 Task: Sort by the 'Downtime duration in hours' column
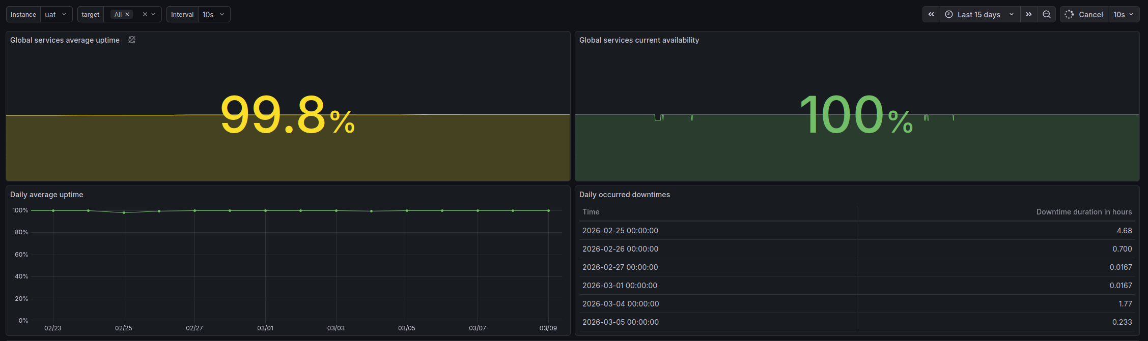[1084, 212]
